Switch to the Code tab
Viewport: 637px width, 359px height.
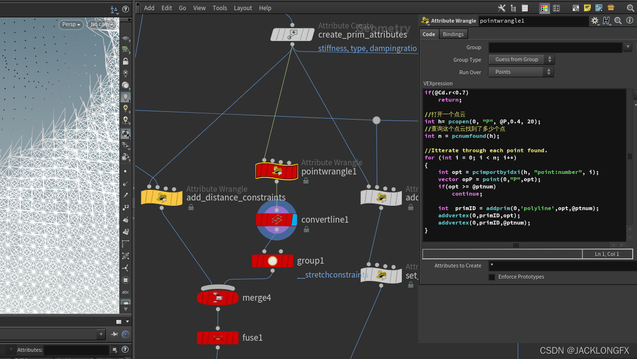tap(429, 34)
